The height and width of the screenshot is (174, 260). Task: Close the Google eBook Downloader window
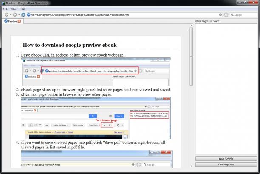point(253,2)
